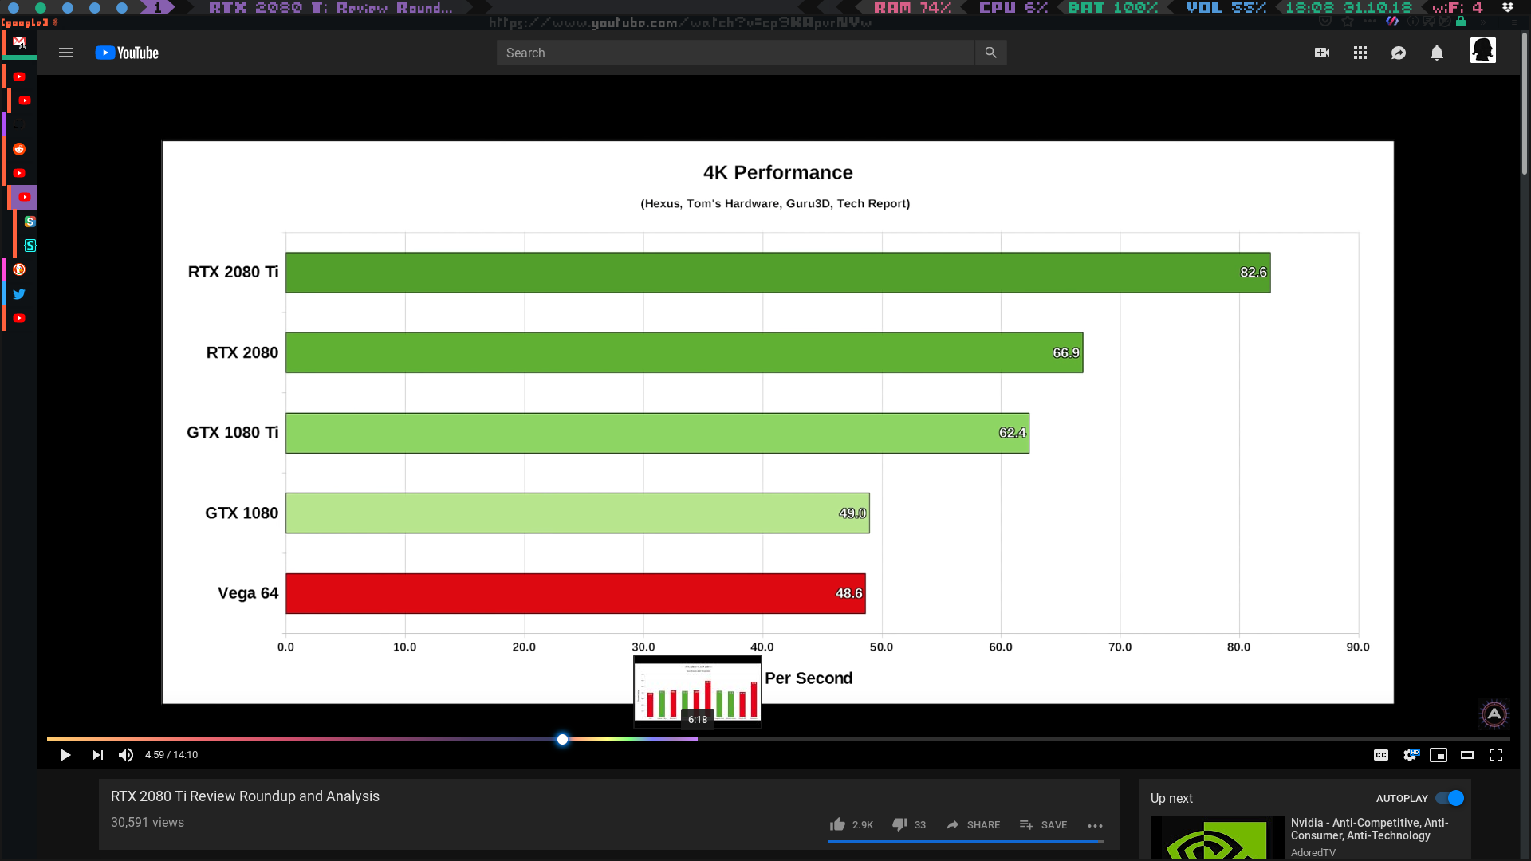Toggle the Autoplay switch off
Screen dimensions: 1531x861
[x=1450, y=798]
